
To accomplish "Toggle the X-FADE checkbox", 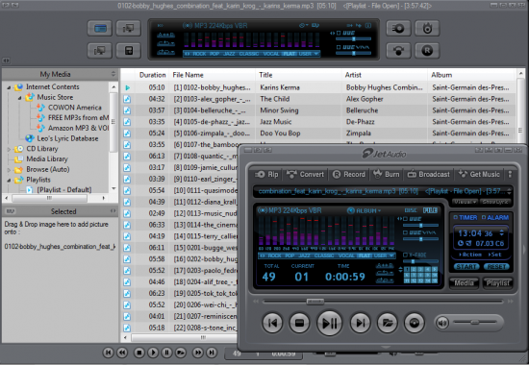I will coord(406,255).
